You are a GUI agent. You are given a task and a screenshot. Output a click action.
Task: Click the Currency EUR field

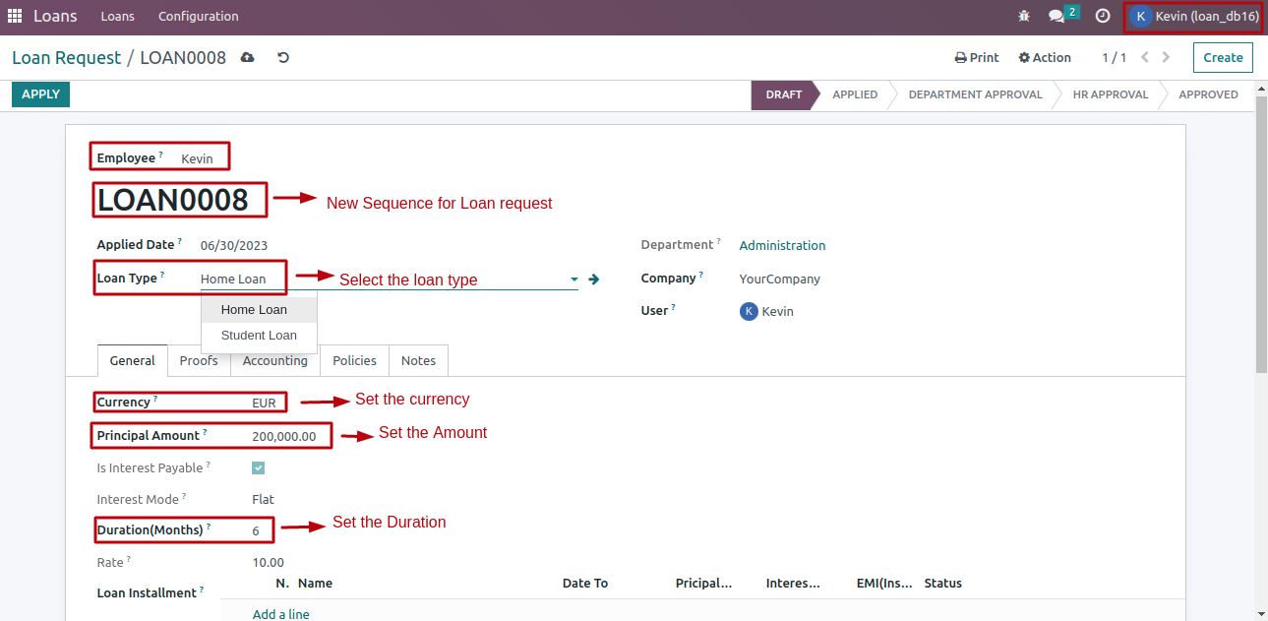point(264,404)
